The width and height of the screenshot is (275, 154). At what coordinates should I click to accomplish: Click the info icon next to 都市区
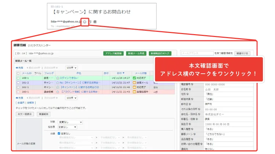190,104
